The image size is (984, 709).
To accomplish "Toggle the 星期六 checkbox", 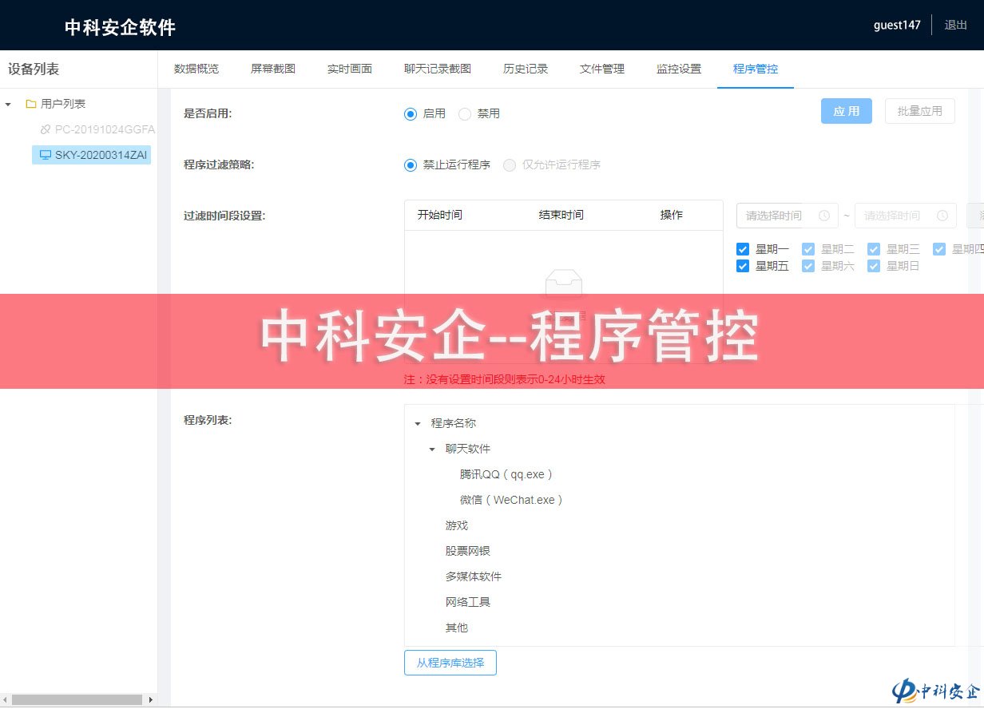I will pos(808,266).
